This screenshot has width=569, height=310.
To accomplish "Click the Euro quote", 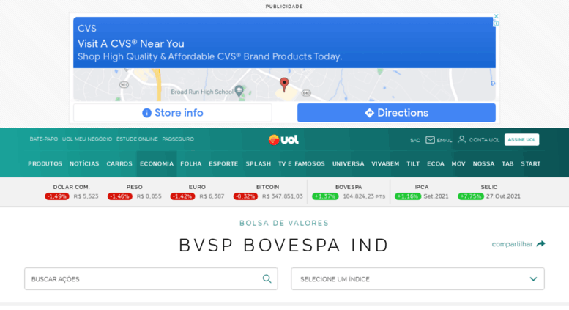I will point(198,192).
